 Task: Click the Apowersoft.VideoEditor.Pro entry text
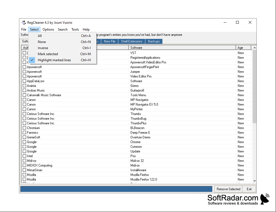click(148, 62)
